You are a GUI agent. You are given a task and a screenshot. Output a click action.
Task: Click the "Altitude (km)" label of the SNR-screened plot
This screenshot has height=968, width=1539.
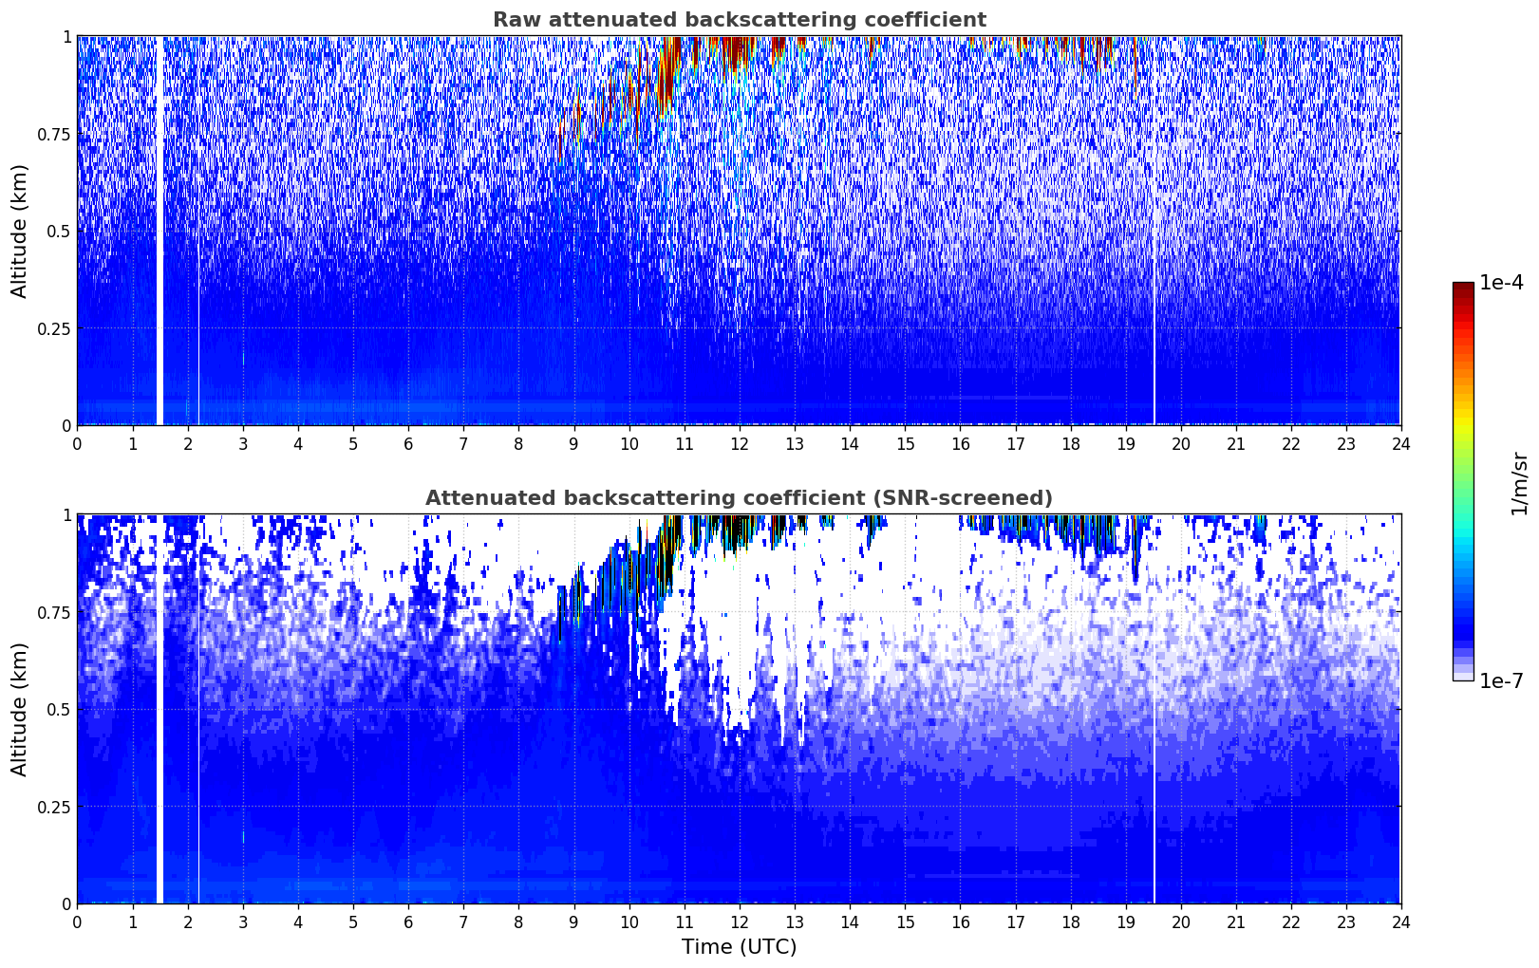point(20,709)
